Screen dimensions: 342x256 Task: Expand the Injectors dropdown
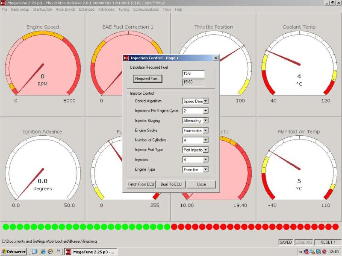[x=206, y=160]
